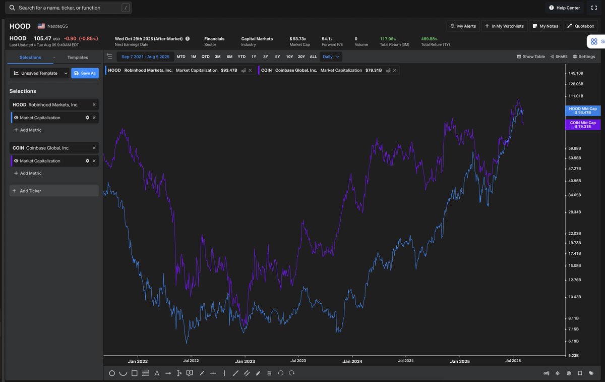Close the COIN series in chart legend
The width and height of the screenshot is (605, 382).
point(395,70)
